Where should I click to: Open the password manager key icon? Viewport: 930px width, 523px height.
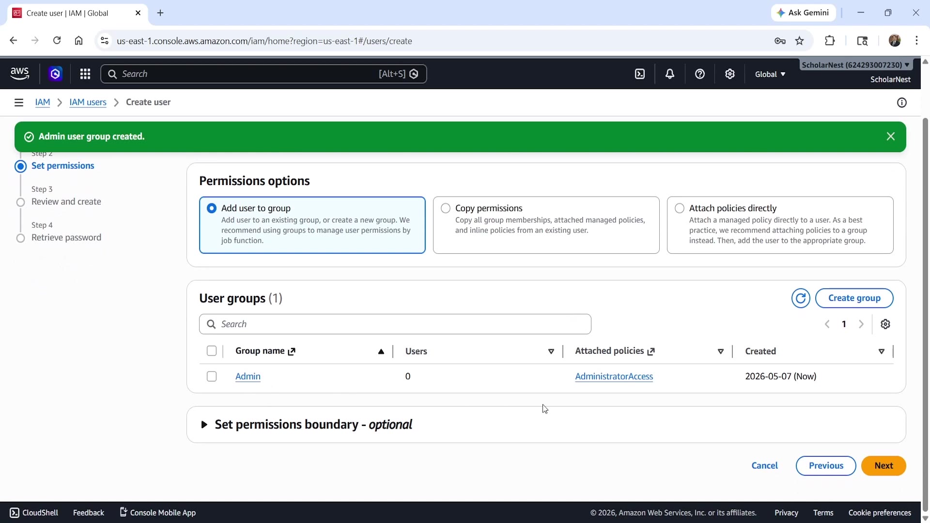pyautogui.click(x=780, y=41)
